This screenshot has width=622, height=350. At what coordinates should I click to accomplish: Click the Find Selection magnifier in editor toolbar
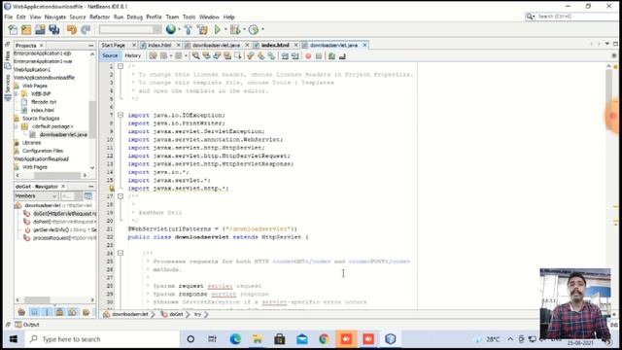[x=196, y=56]
